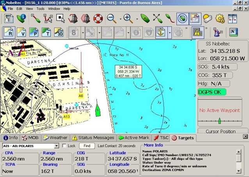Click the anchor chart toolbar icon
The height and width of the screenshot is (177, 249).
pos(161,32)
